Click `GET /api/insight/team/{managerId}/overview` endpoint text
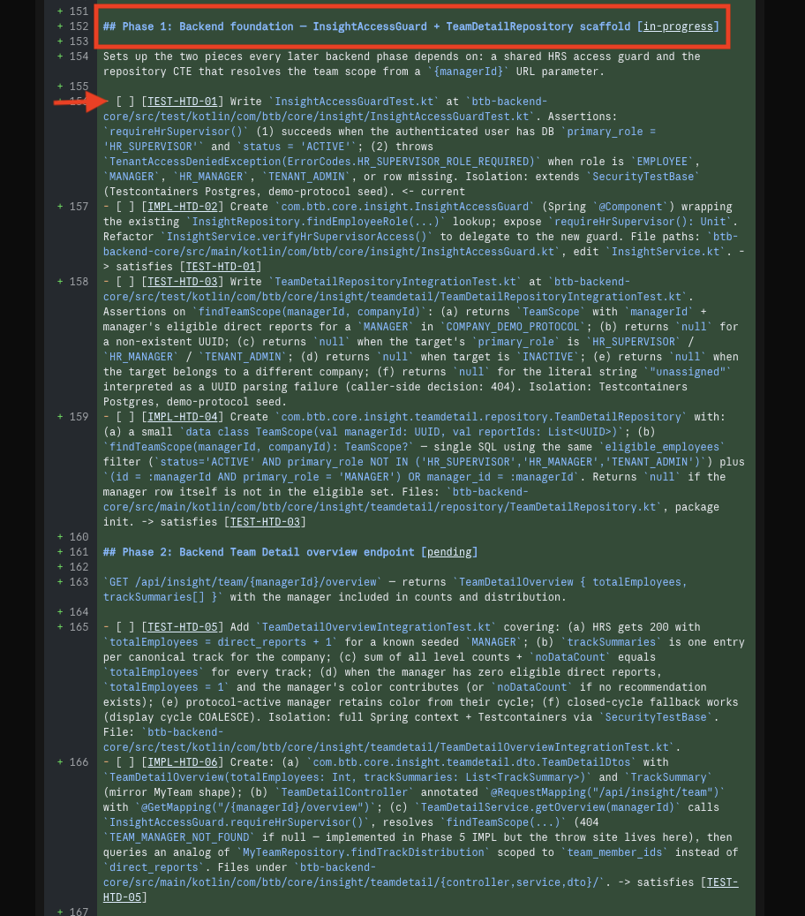Screen dimensions: 805x916 coord(242,582)
